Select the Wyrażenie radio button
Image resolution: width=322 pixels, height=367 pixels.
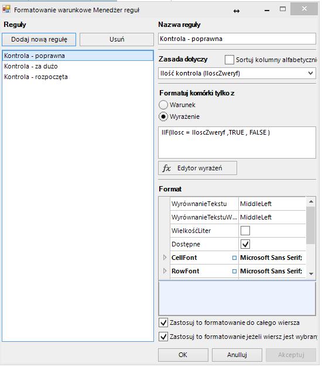point(163,116)
